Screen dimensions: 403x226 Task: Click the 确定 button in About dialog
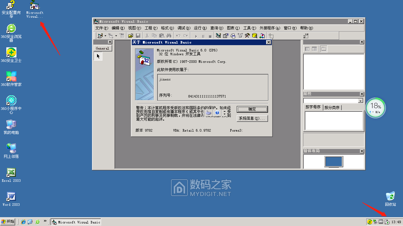pyautogui.click(x=252, y=109)
